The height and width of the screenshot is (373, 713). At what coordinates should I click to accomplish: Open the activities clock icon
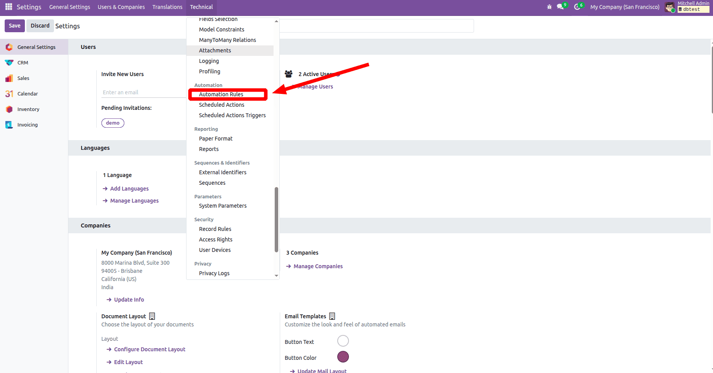tap(577, 7)
